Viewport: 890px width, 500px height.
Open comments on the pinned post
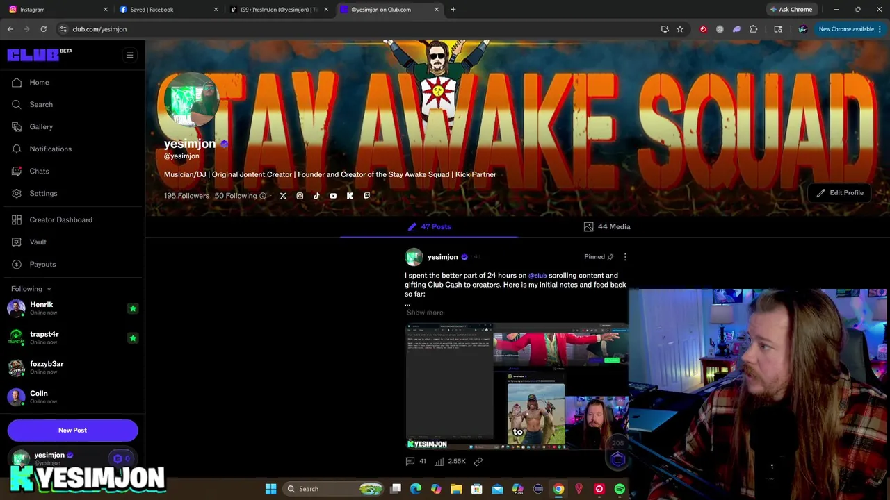[x=416, y=461]
